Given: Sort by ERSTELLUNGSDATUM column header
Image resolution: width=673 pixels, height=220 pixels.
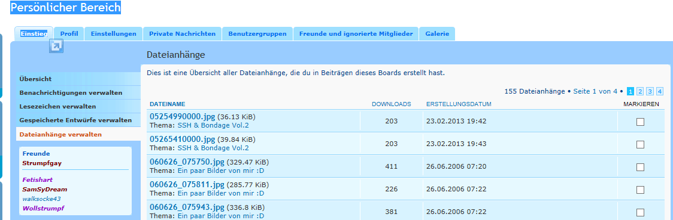Looking at the screenshot, I should pos(459,104).
